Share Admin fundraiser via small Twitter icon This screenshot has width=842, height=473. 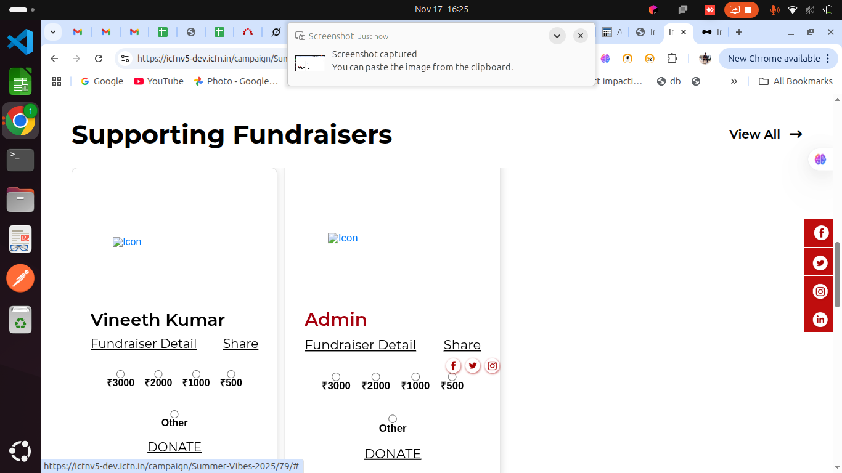[473, 366]
